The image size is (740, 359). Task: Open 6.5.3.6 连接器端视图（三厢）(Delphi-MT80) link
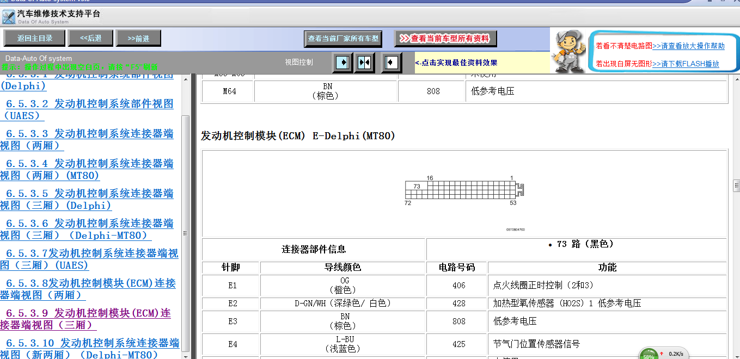(x=87, y=229)
